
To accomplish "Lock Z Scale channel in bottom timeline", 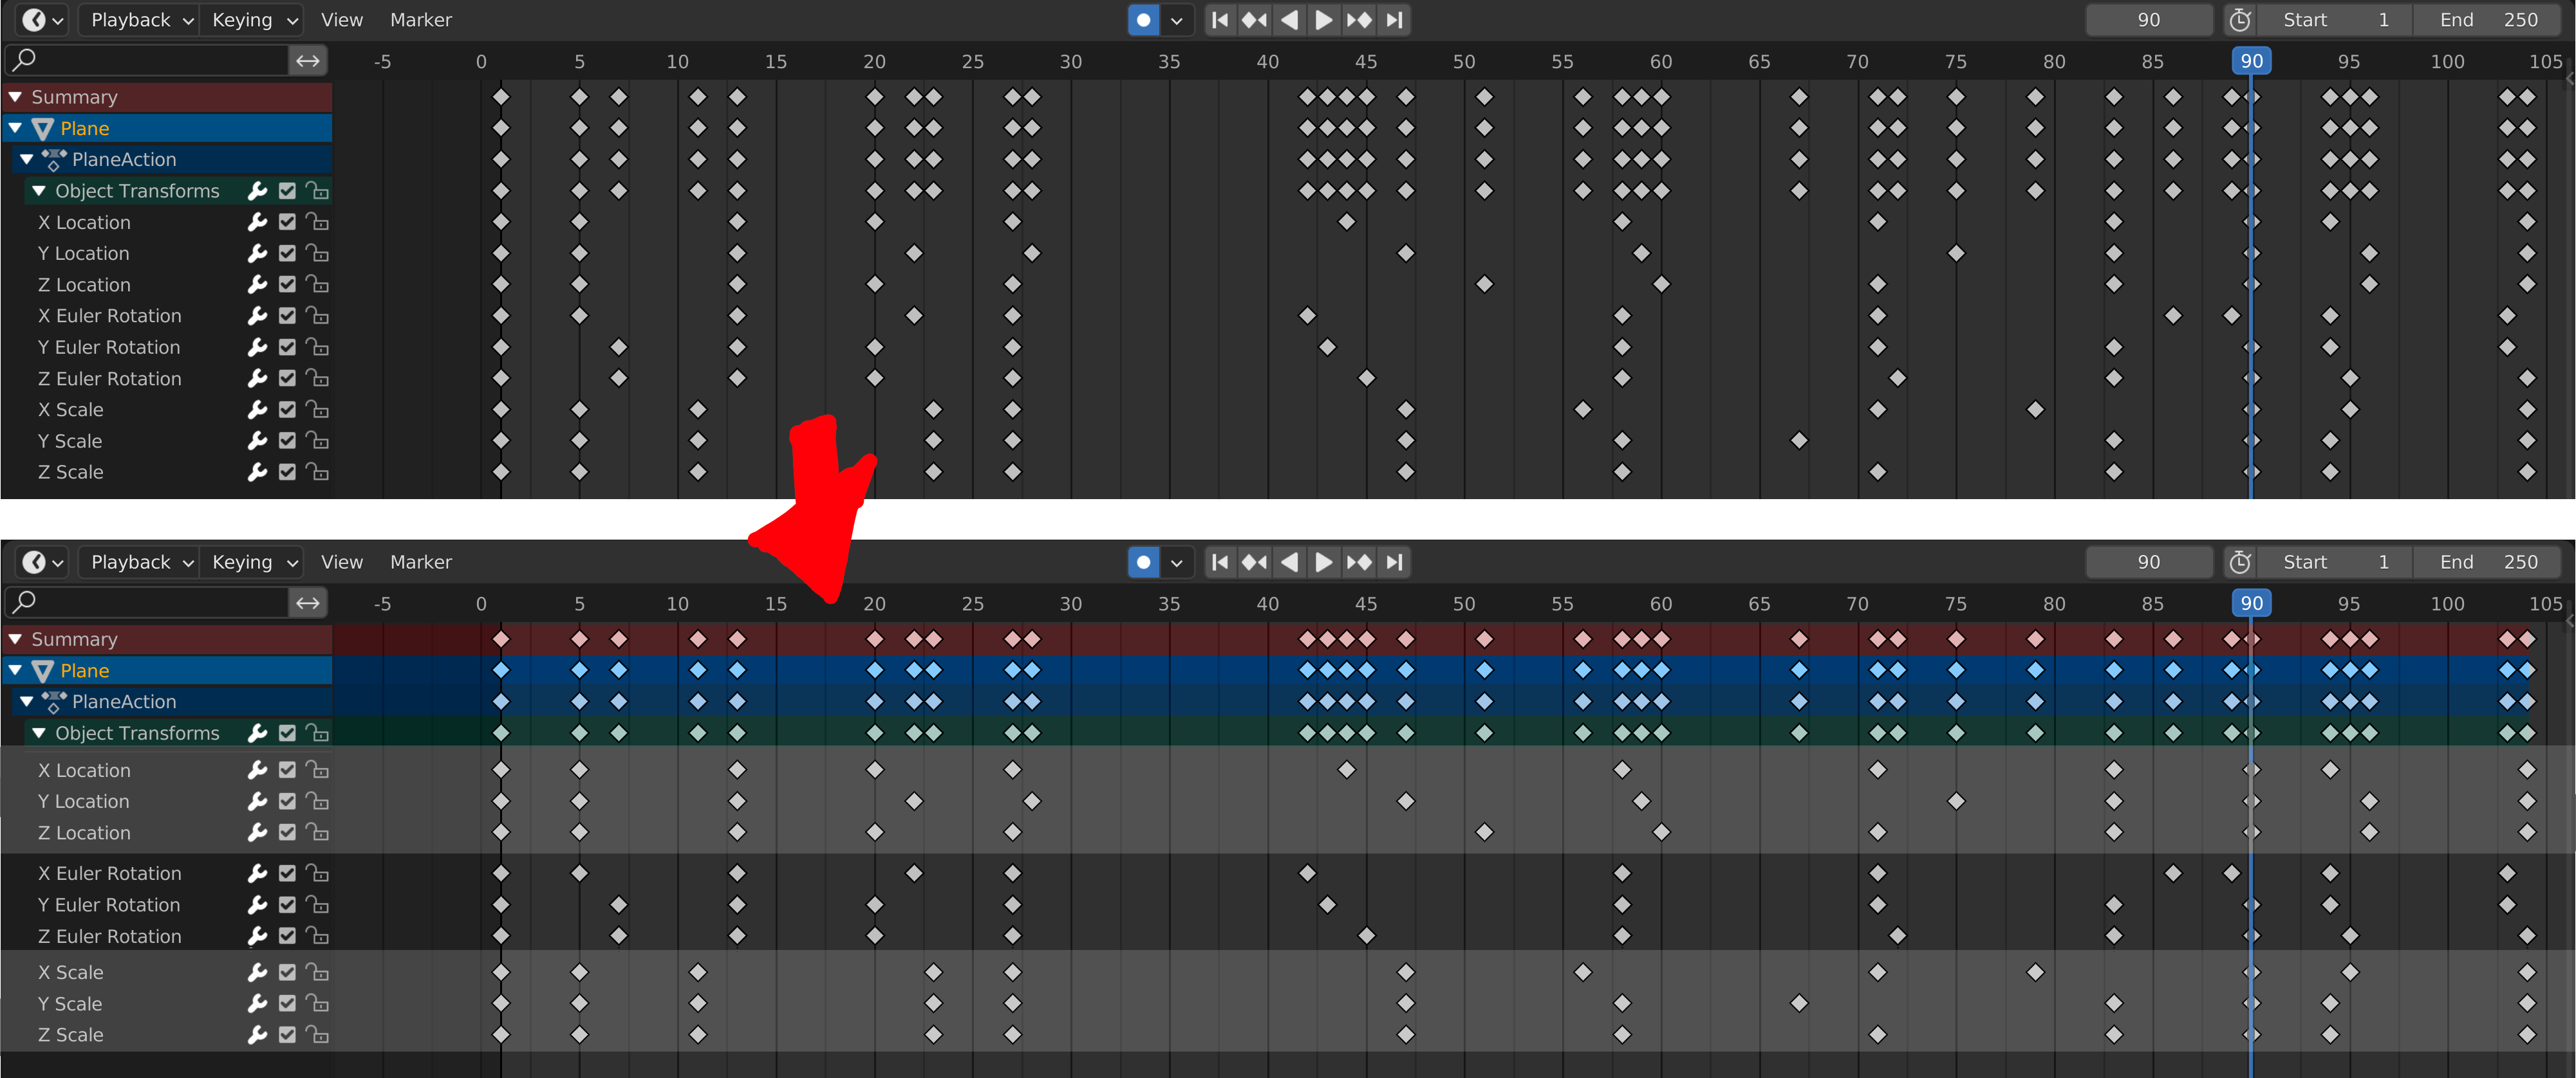I will pyautogui.click(x=317, y=1035).
